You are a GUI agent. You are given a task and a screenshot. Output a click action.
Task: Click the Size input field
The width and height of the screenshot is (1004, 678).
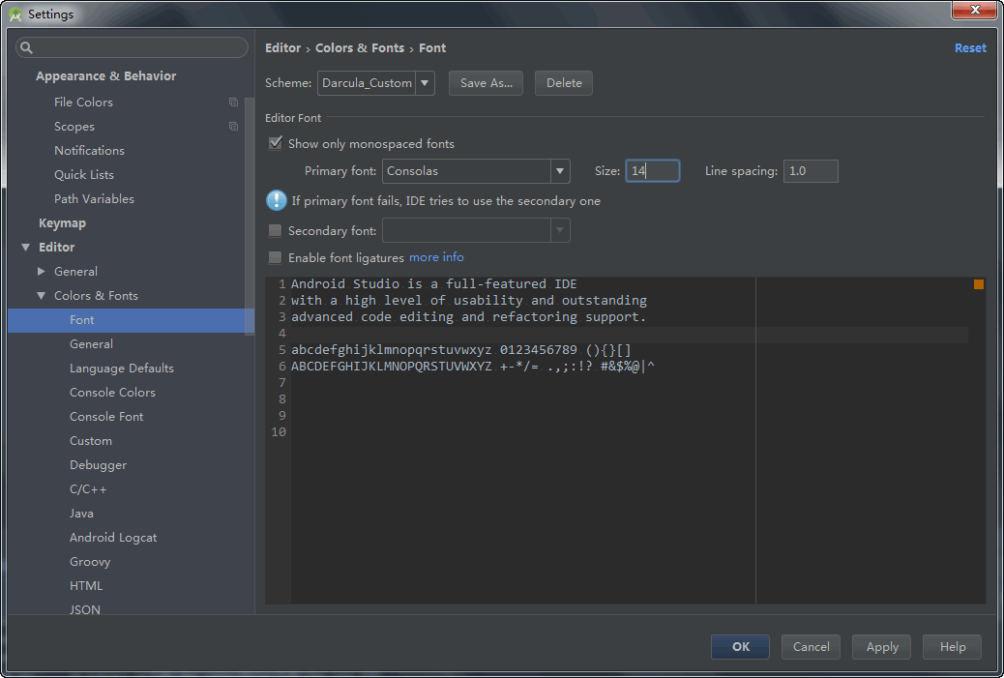click(x=653, y=171)
